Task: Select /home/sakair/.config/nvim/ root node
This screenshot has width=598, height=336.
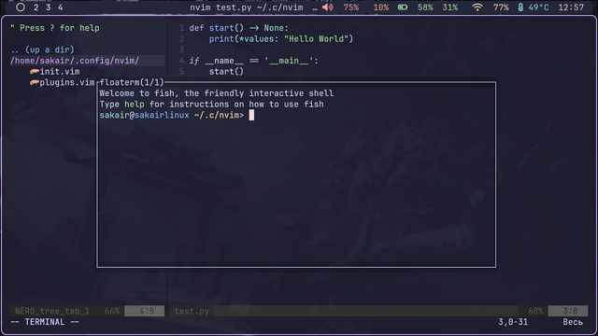Action: pyautogui.click(x=75, y=61)
